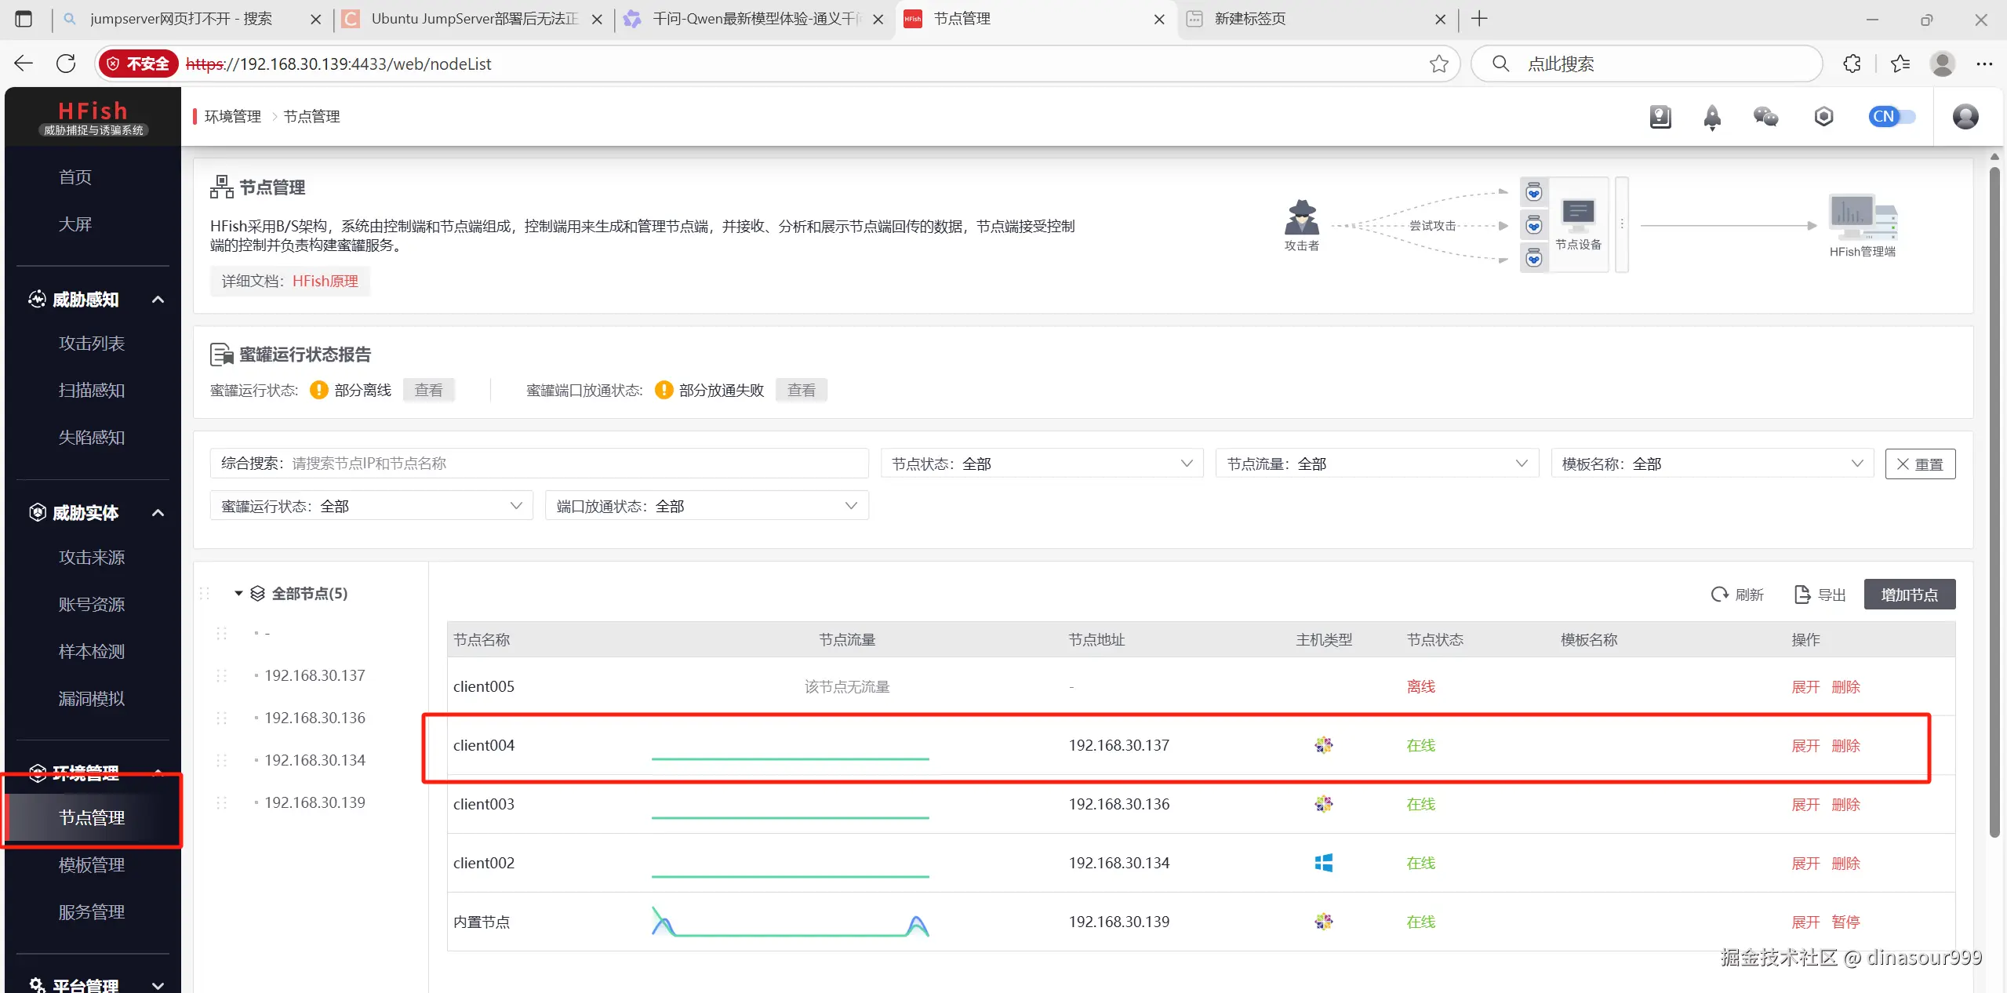Image resolution: width=2007 pixels, height=993 pixels.
Task: Open the 模板名称 filter dropdown
Action: [x=1711, y=464]
